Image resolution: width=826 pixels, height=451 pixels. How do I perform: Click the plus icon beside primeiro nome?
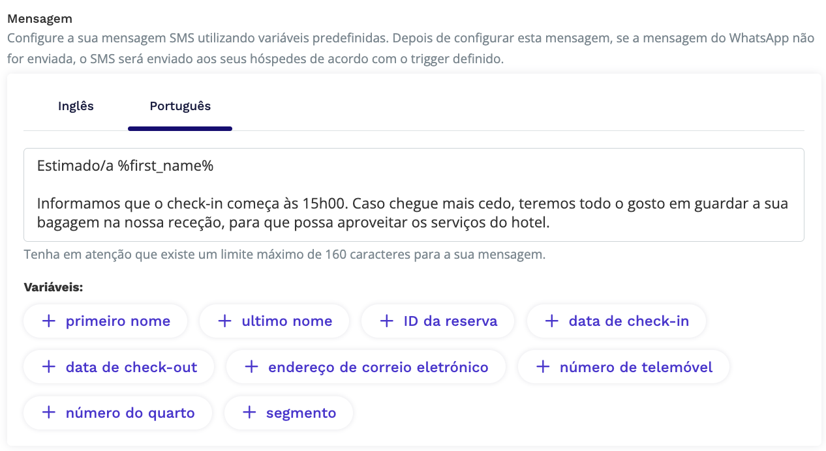point(49,321)
